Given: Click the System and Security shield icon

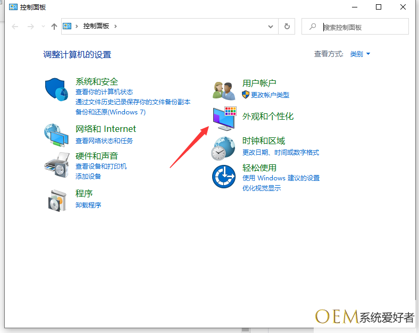Looking at the screenshot, I should [x=56, y=90].
